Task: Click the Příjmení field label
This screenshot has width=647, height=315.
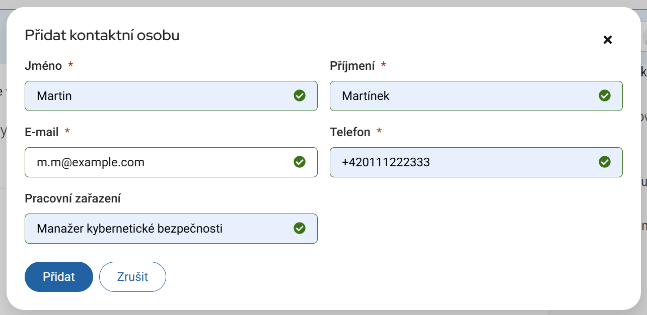Action: (x=352, y=66)
